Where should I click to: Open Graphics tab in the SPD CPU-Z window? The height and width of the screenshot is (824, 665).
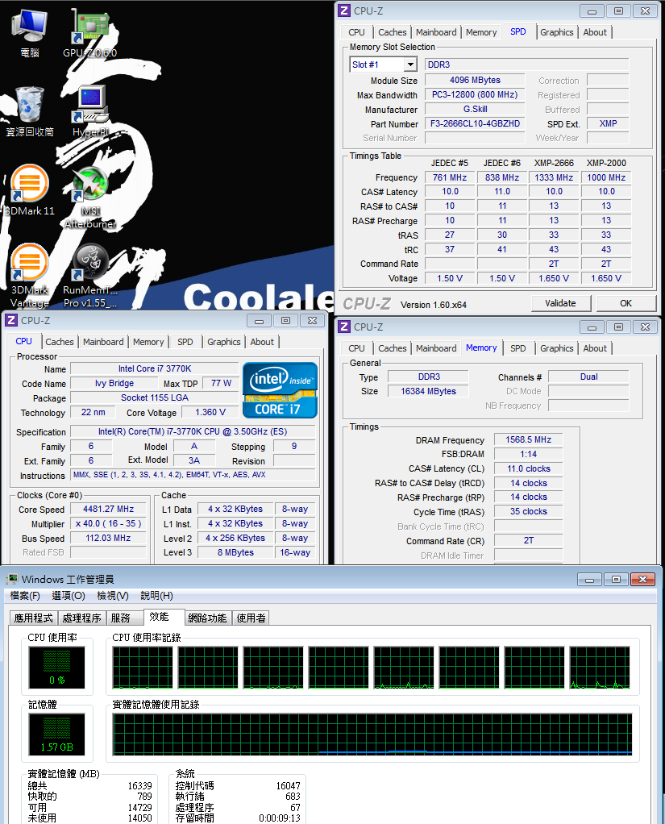pyautogui.click(x=557, y=32)
